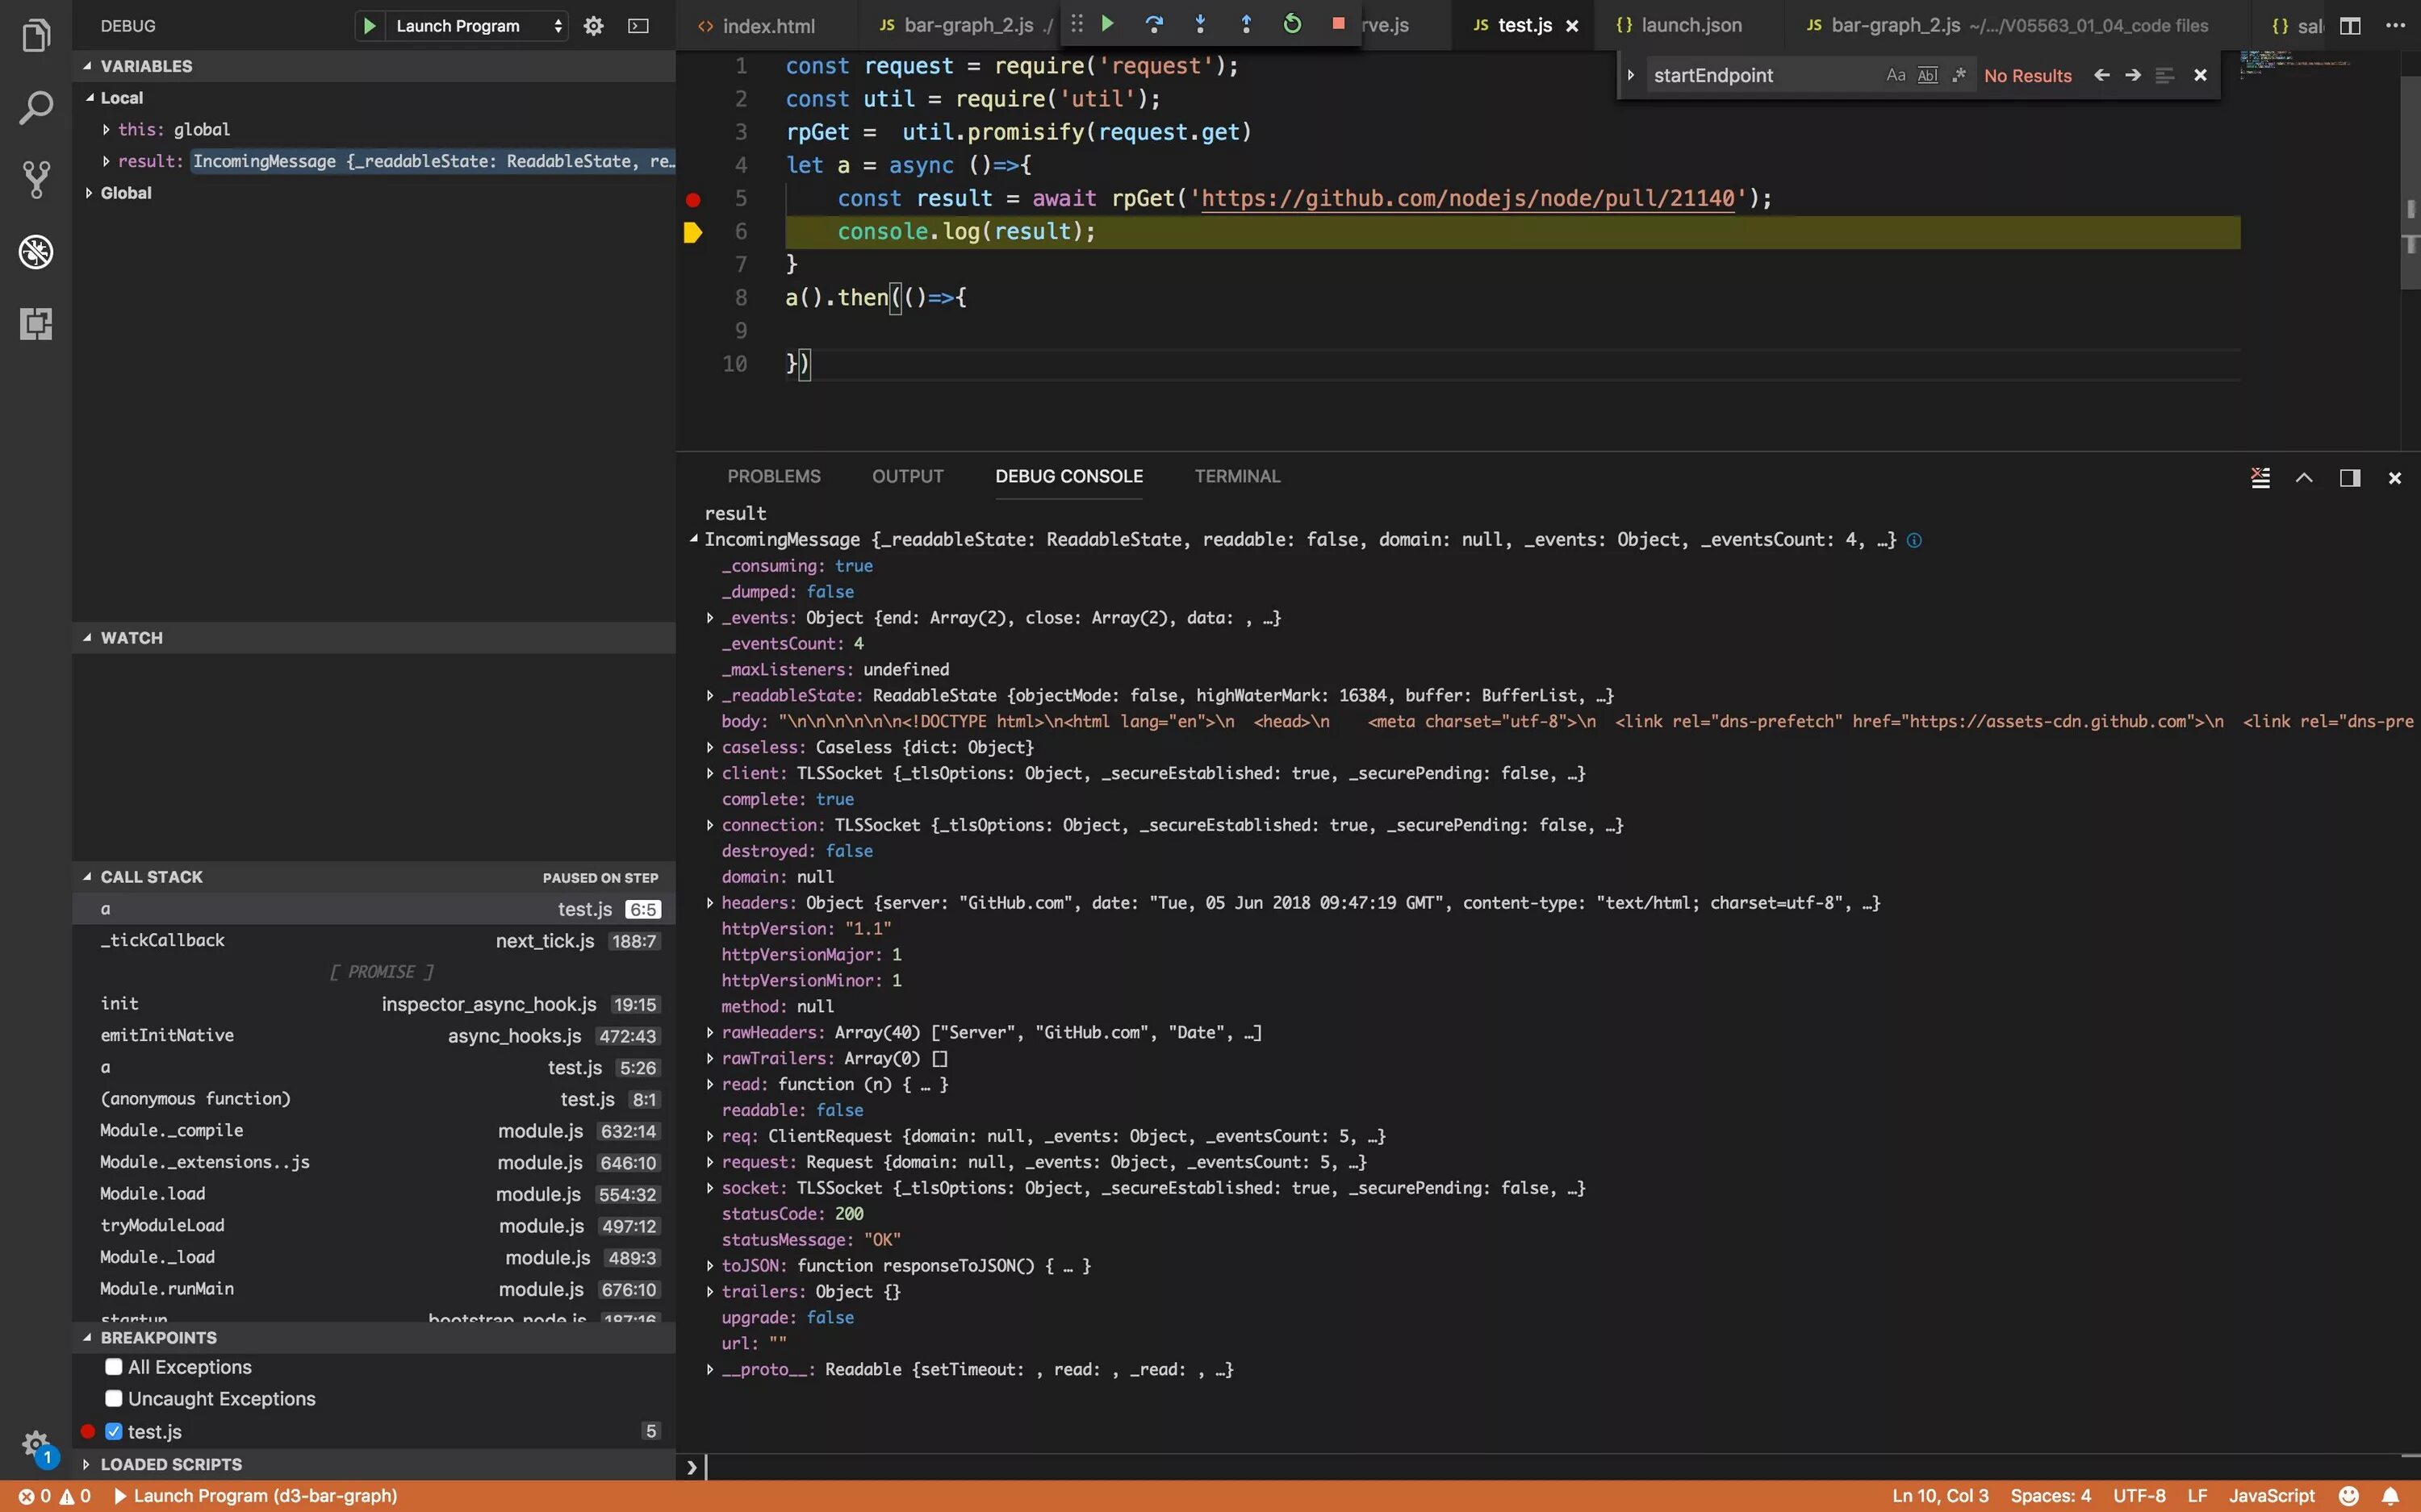The width and height of the screenshot is (2421, 1512).
Task: Open the Search view in activity bar
Action: (x=36, y=108)
